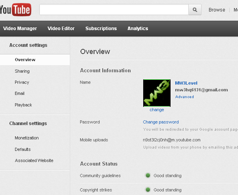Open Associated Website settings
The height and width of the screenshot is (195, 238).
point(34,160)
